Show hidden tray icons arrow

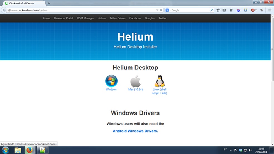click(231, 150)
